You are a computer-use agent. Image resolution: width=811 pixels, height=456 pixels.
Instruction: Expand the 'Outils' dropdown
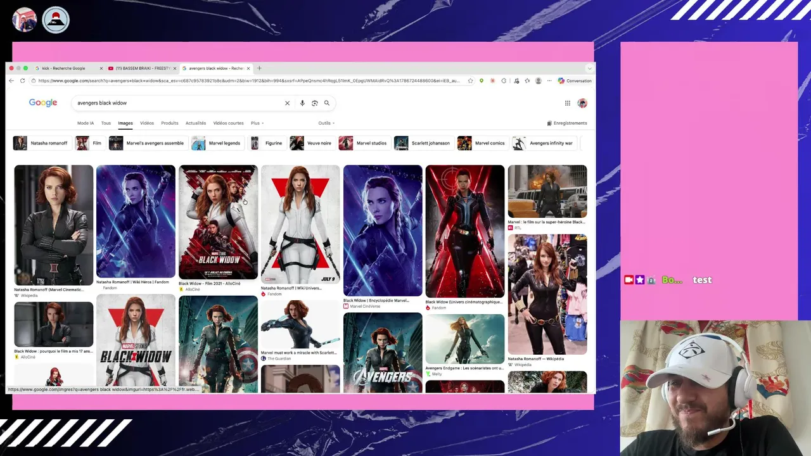[326, 123]
